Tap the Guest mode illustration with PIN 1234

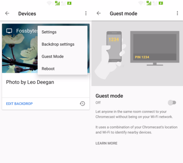pyautogui.click(x=137, y=54)
